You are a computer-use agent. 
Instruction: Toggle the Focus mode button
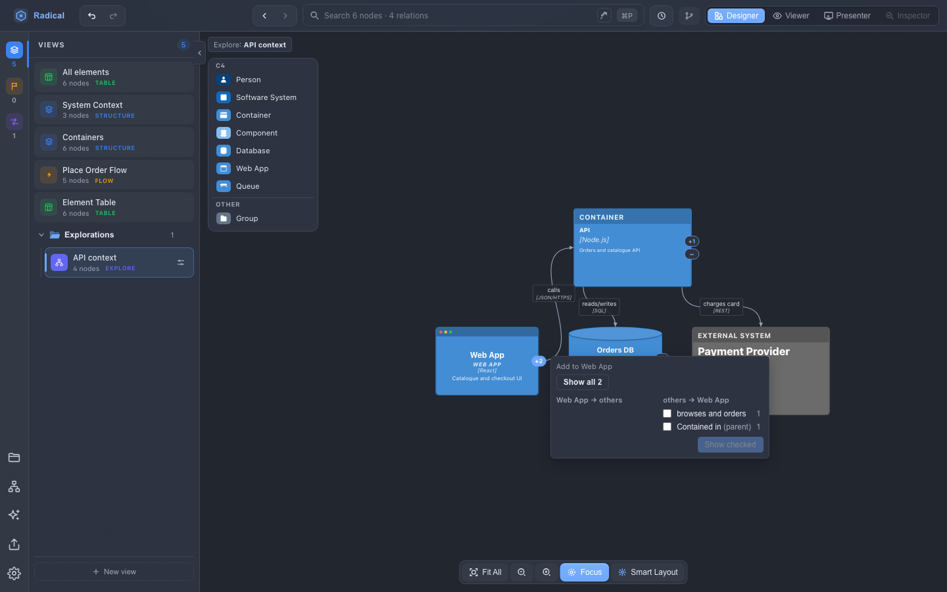click(585, 572)
